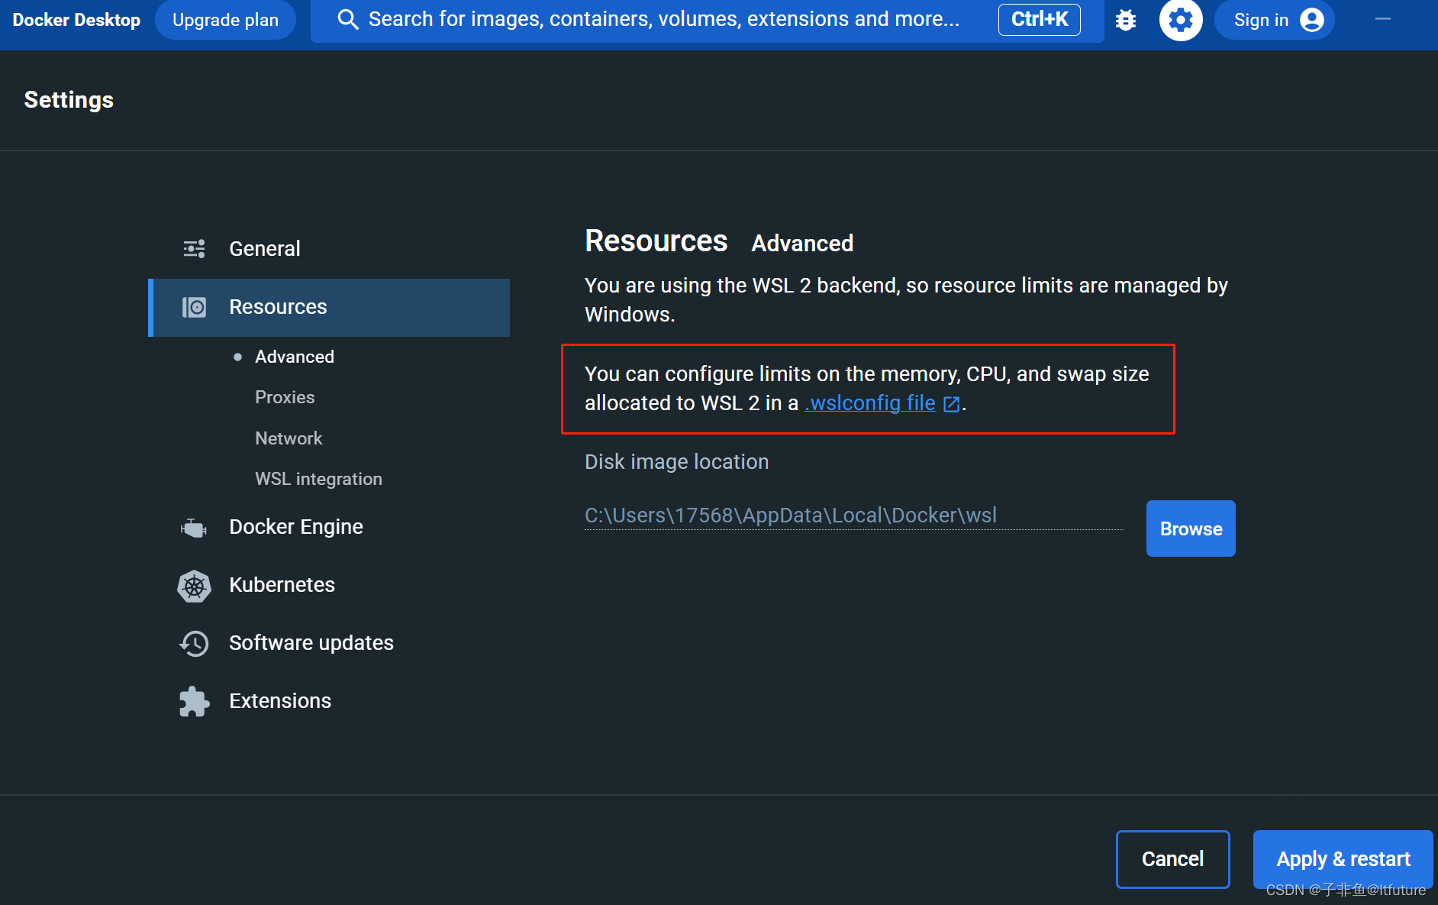Image resolution: width=1438 pixels, height=905 pixels.
Task: Click the Sign in button
Action: click(1274, 20)
